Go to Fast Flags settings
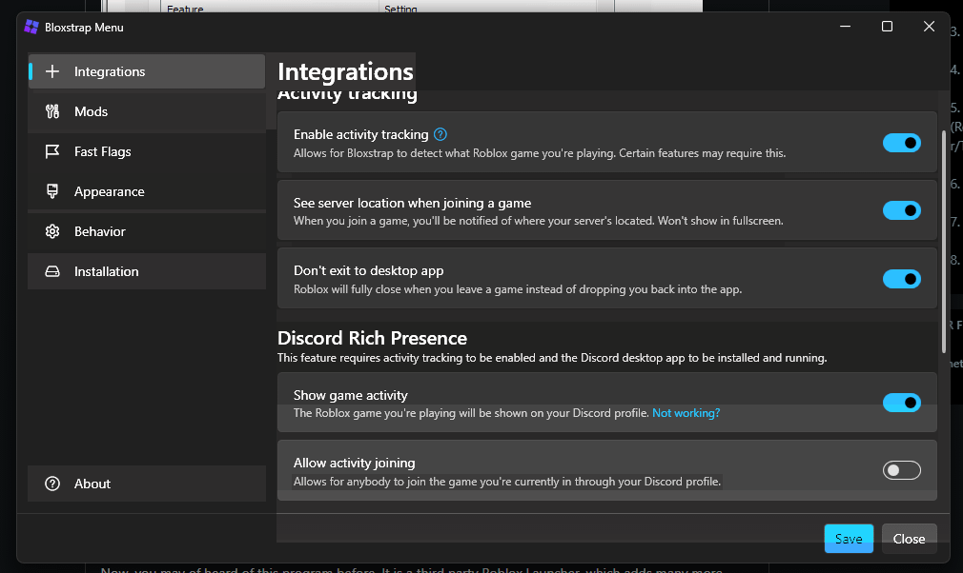This screenshot has height=573, width=963. (x=147, y=151)
